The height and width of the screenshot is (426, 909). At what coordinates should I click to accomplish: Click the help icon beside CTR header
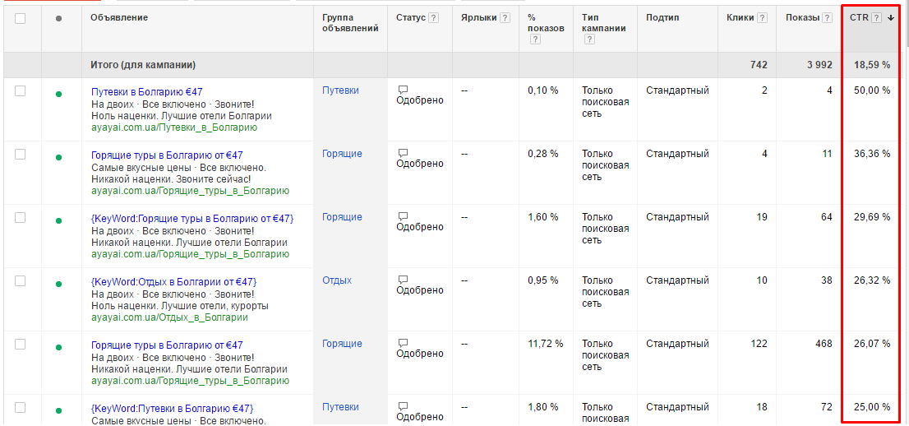[877, 18]
